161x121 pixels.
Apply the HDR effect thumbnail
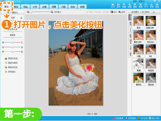pos(151,49)
